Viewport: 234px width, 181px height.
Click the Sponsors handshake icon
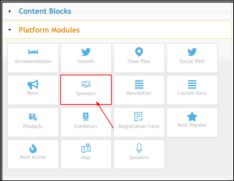[86, 84]
